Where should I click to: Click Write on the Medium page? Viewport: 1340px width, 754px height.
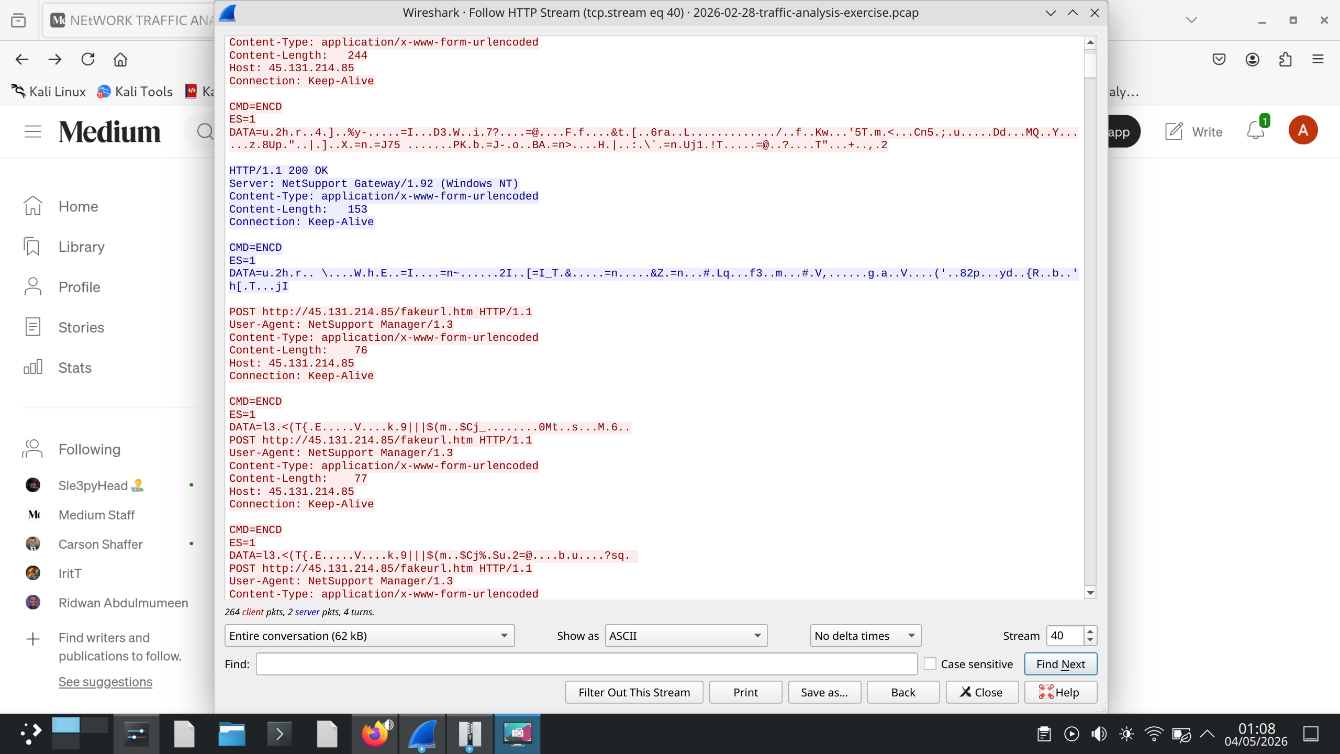click(x=1194, y=131)
